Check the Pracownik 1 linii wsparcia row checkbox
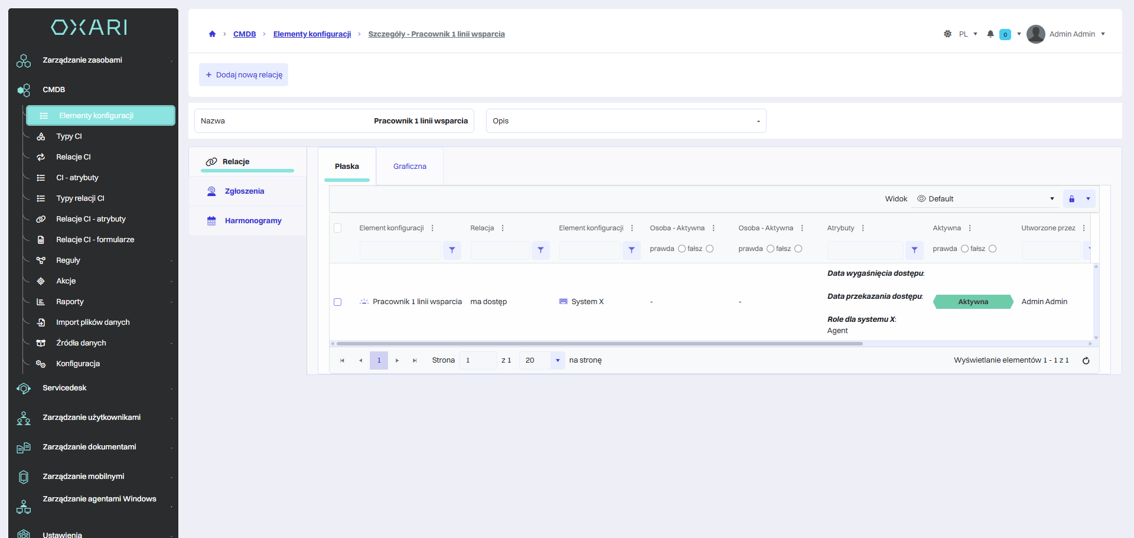 point(338,302)
